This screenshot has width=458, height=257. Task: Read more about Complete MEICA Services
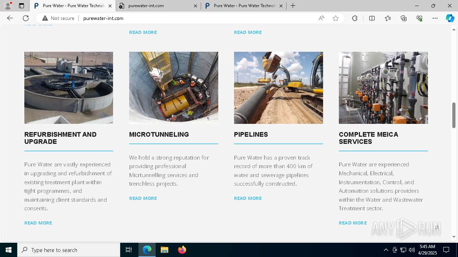coord(353,223)
